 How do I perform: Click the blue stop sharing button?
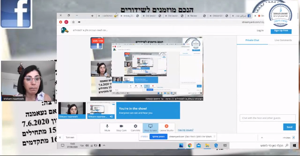[158, 137]
